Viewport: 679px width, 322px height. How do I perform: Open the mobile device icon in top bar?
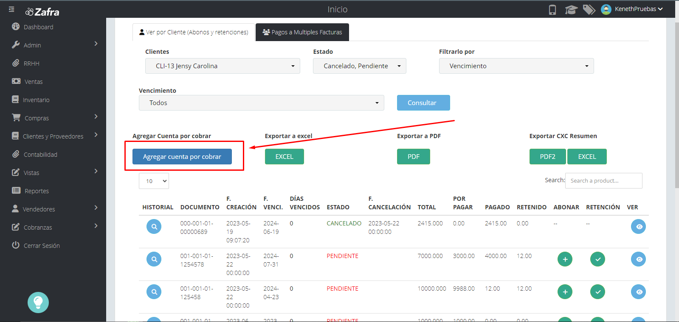tap(552, 10)
